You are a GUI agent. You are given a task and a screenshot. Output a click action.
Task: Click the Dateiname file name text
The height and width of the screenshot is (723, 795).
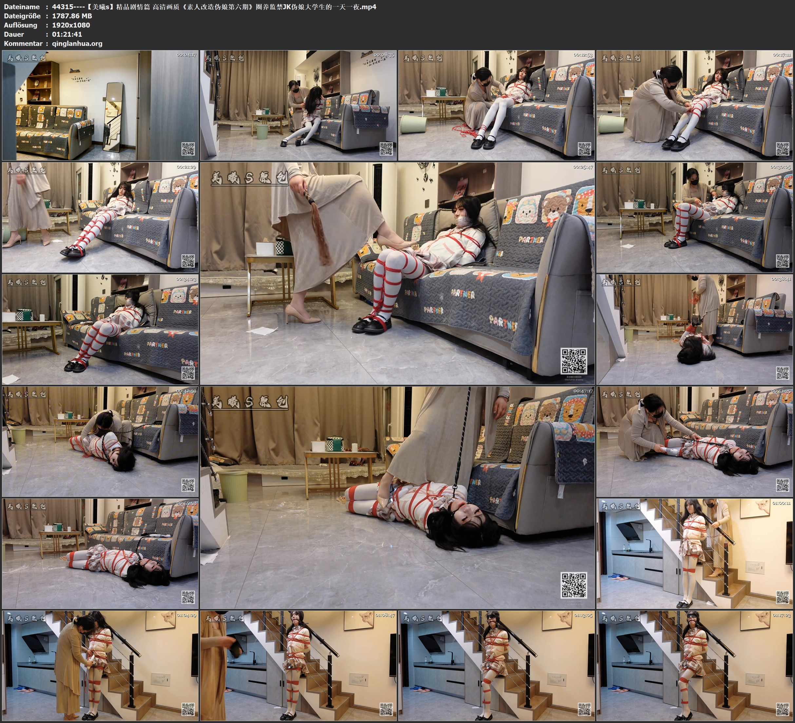214,7
